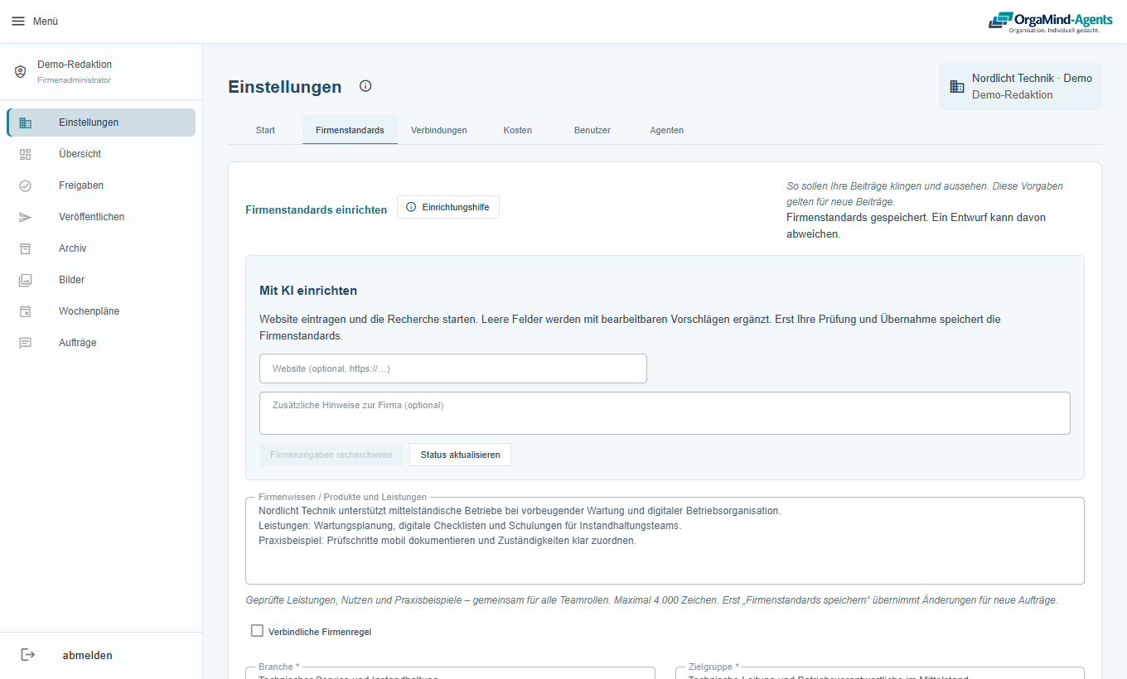Open the Wochenpläne calendar icon
Screen dimensions: 1127x679
(x=25, y=311)
